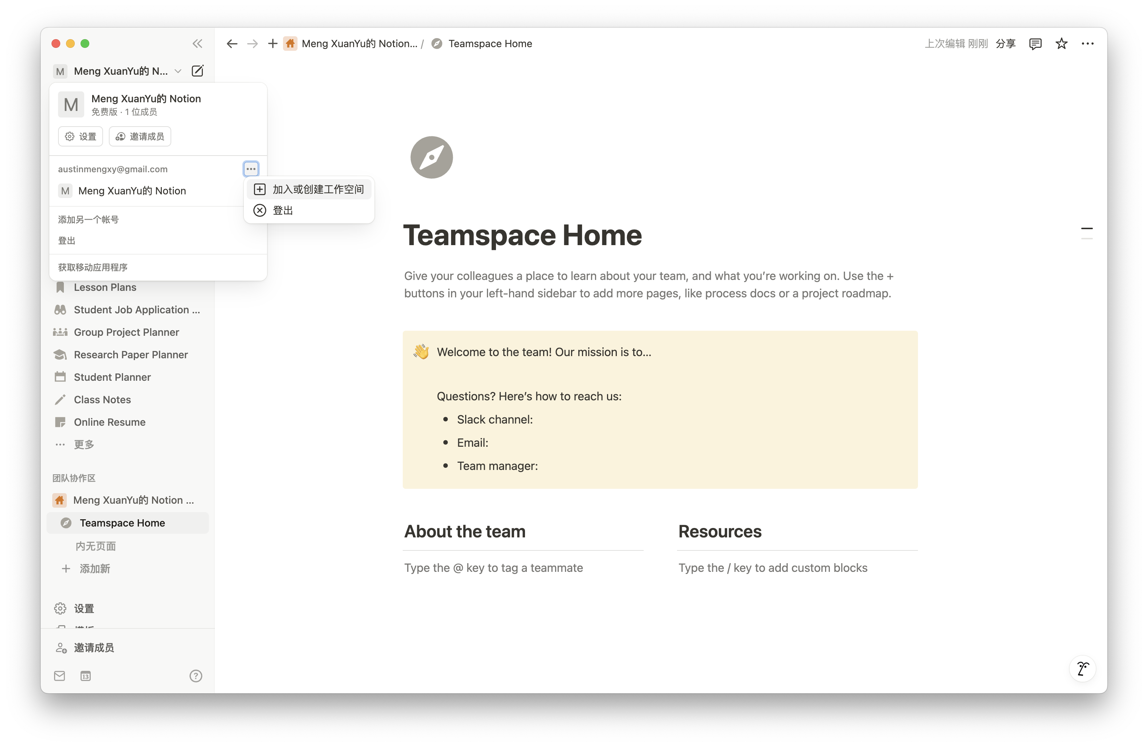Open the page options three-dot menu
This screenshot has height=747, width=1148.
1087,44
